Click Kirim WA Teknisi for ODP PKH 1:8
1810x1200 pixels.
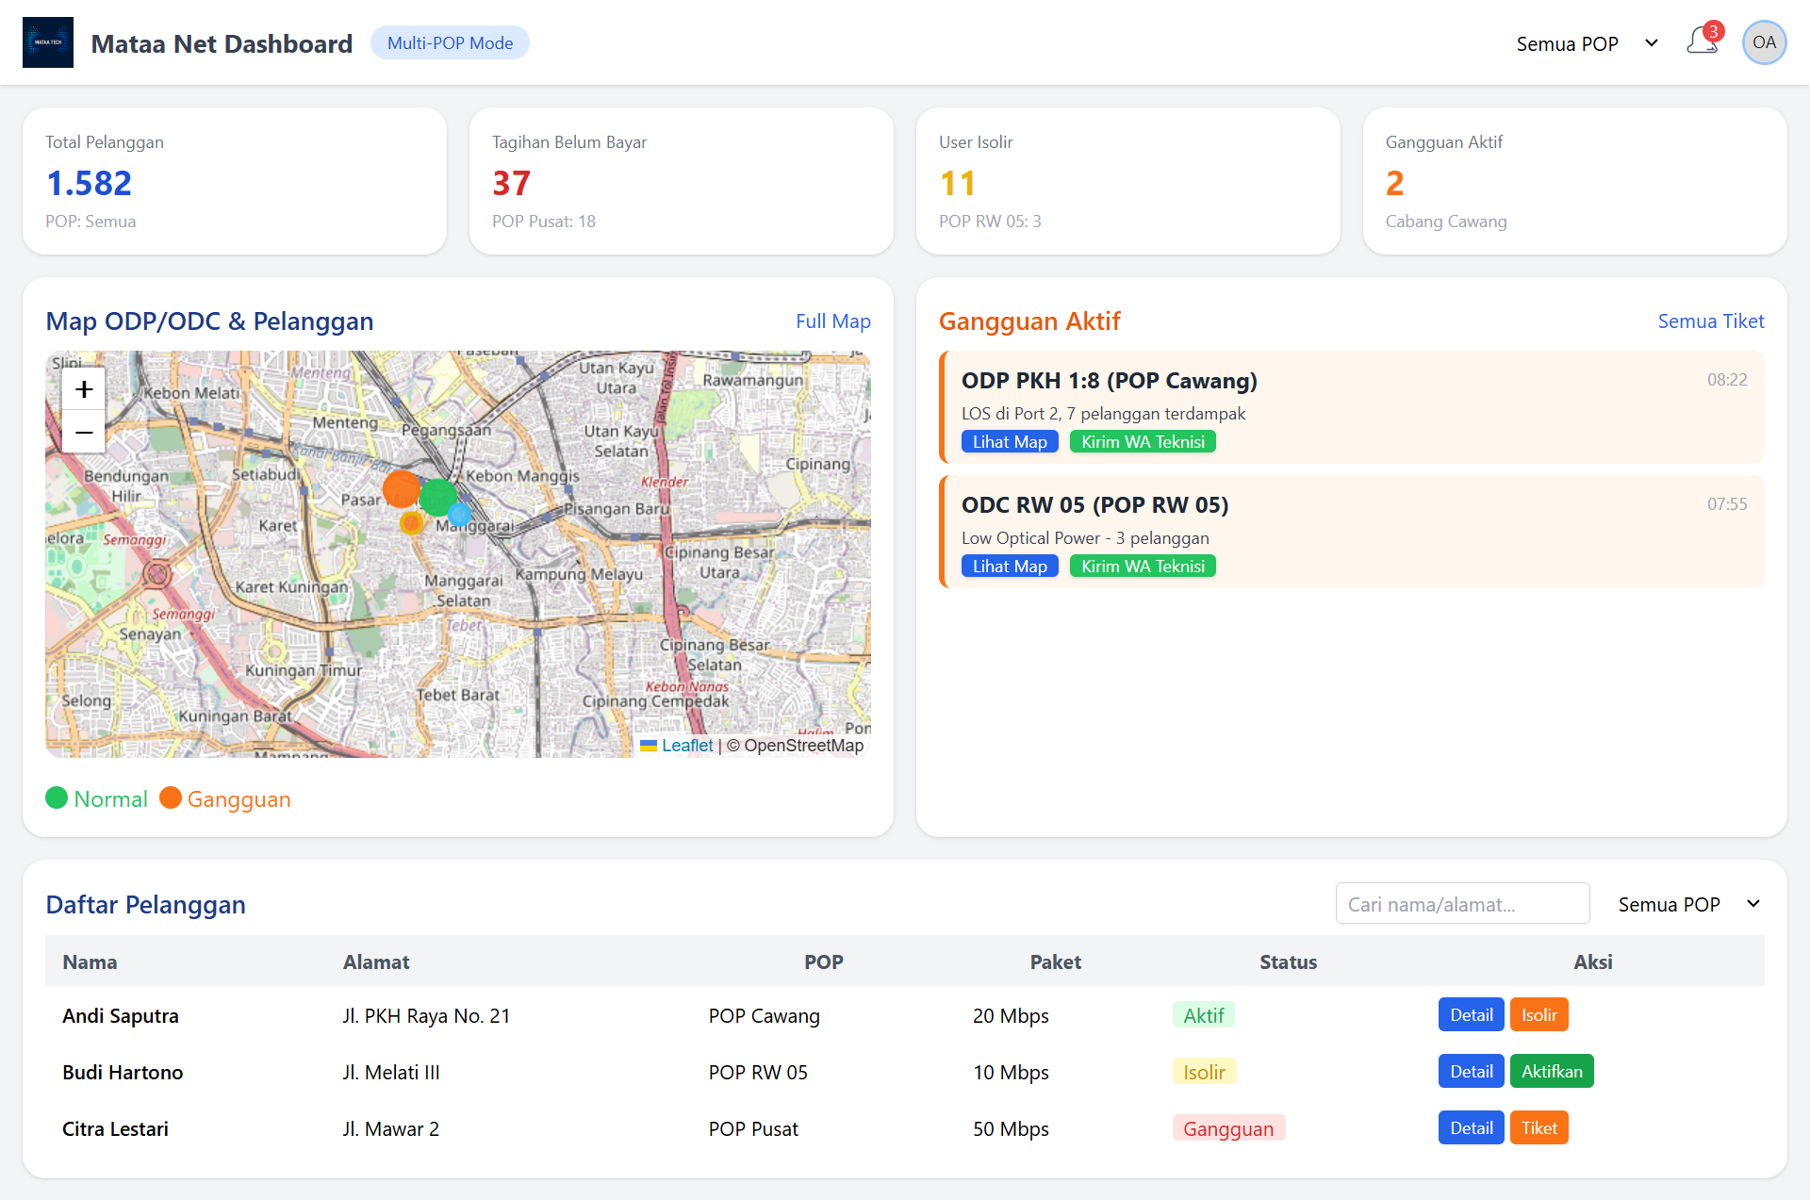coord(1143,440)
